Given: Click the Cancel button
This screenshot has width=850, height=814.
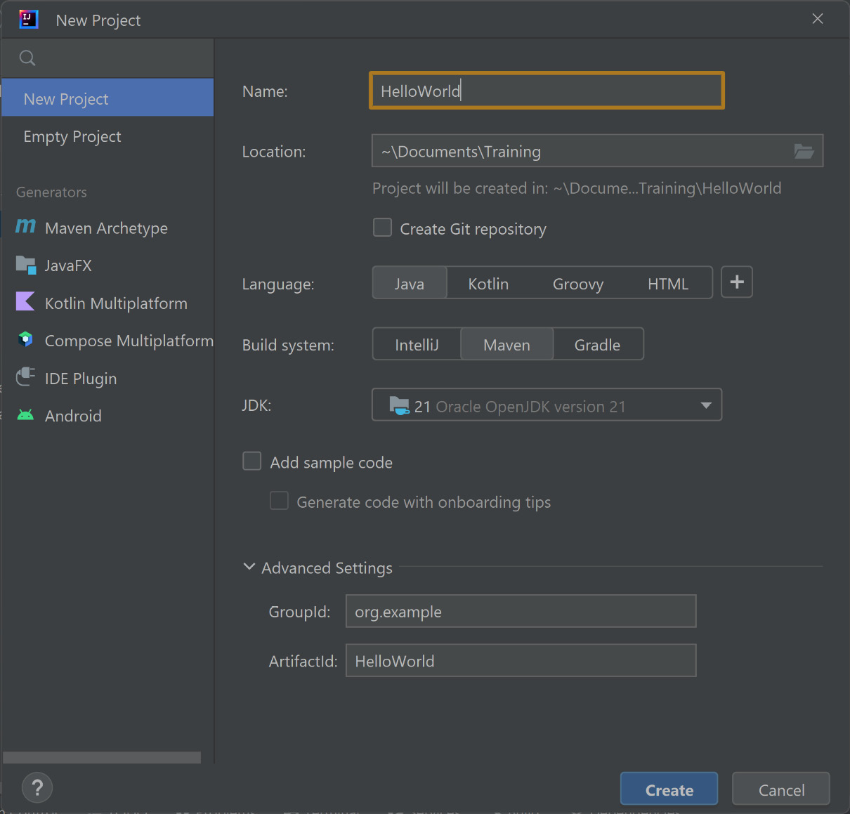Looking at the screenshot, I should click(781, 789).
